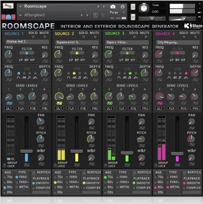Click the save snapshot icon next to trash
203x204 pixels.
point(95,15)
